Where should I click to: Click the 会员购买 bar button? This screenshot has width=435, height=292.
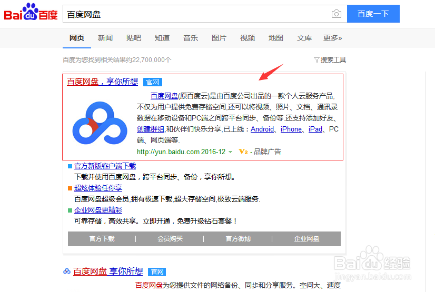[170, 239]
